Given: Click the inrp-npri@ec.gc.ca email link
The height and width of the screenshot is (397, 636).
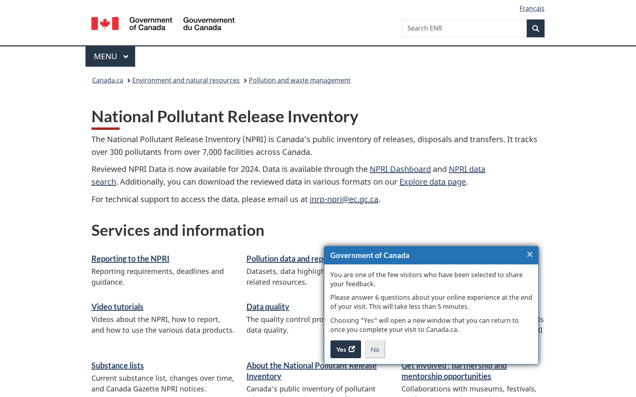Looking at the screenshot, I should [344, 199].
